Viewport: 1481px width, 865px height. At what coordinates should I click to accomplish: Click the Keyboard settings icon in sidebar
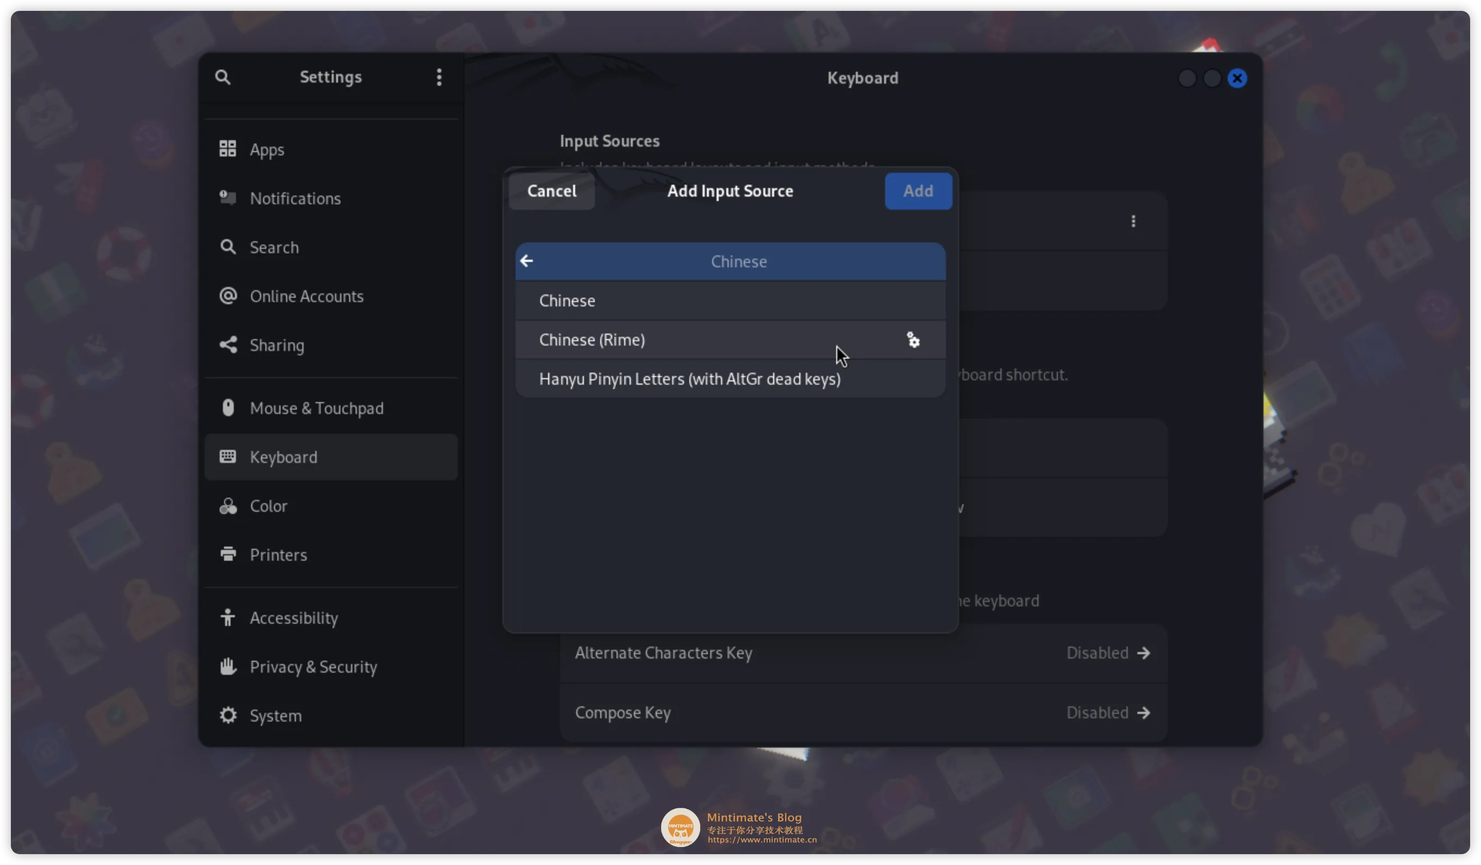pyautogui.click(x=227, y=456)
